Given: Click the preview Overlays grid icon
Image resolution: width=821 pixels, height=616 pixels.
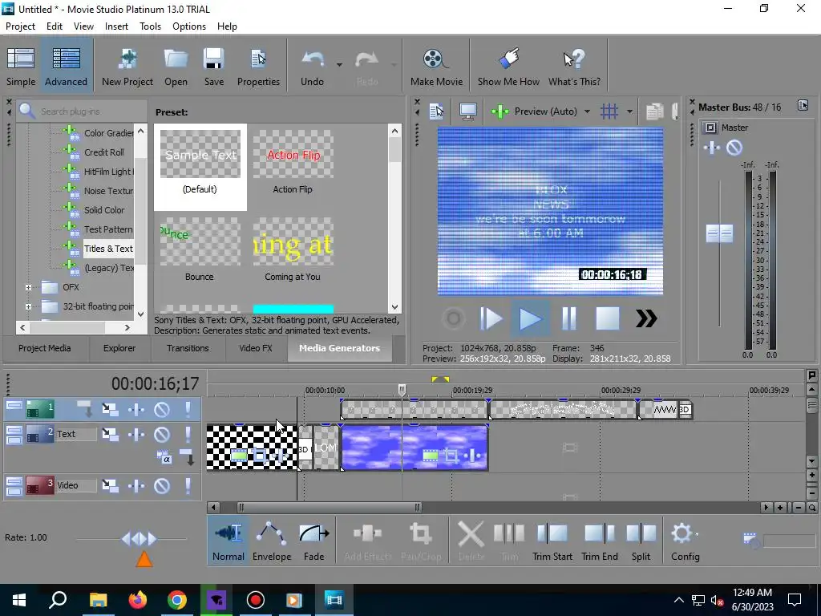Looking at the screenshot, I should click(609, 111).
